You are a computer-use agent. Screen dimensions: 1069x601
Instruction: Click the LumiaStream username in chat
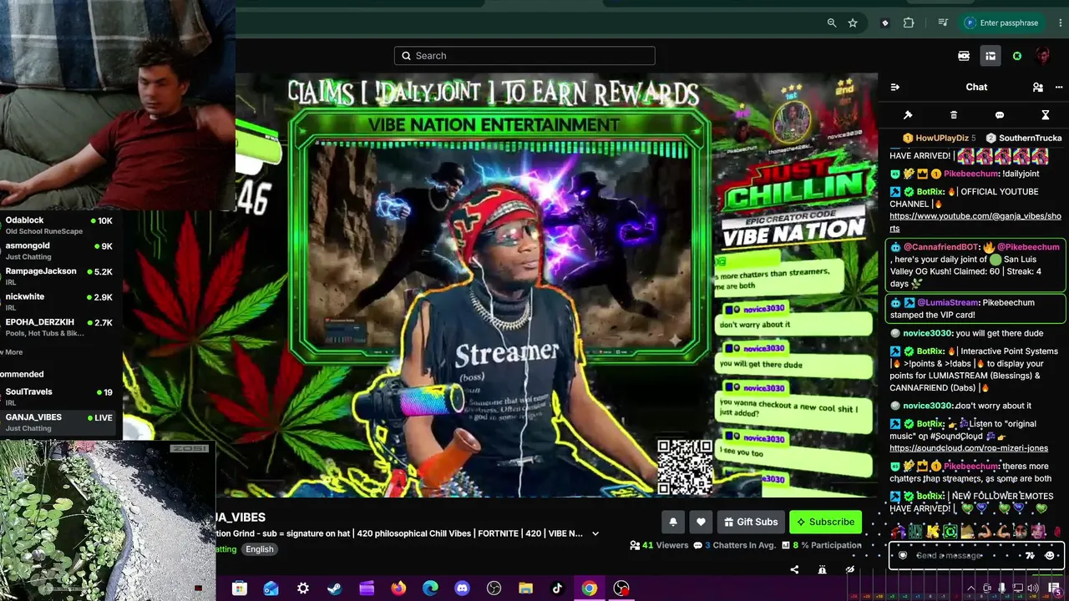tap(948, 303)
